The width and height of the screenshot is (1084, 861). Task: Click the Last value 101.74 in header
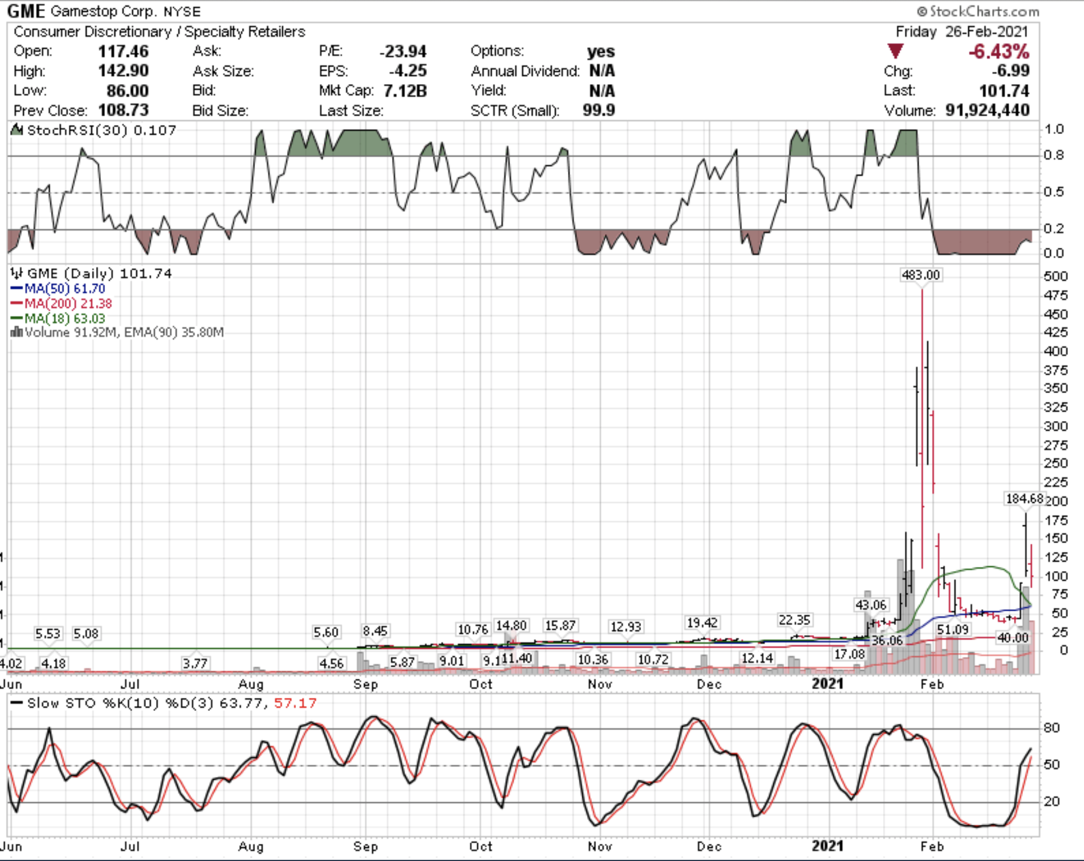[x=1004, y=91]
